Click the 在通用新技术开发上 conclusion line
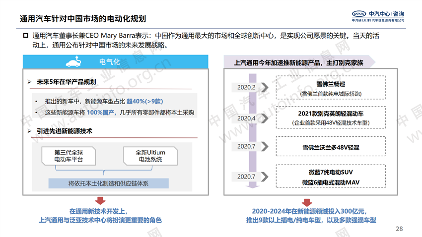 pos(98,212)
